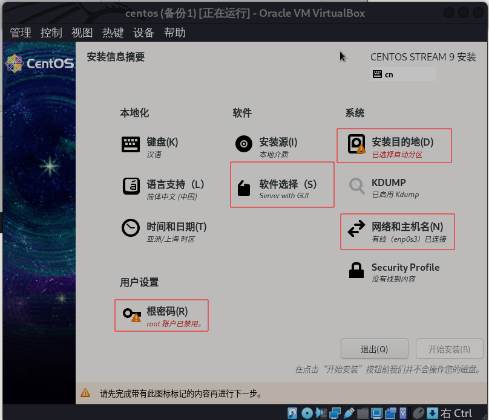Click shared folders status icon
Viewport: 489px width, 420px height.
tap(363, 413)
